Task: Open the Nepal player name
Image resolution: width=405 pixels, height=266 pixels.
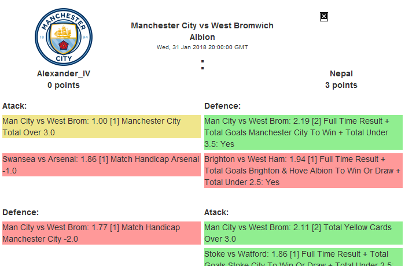Action: point(341,73)
